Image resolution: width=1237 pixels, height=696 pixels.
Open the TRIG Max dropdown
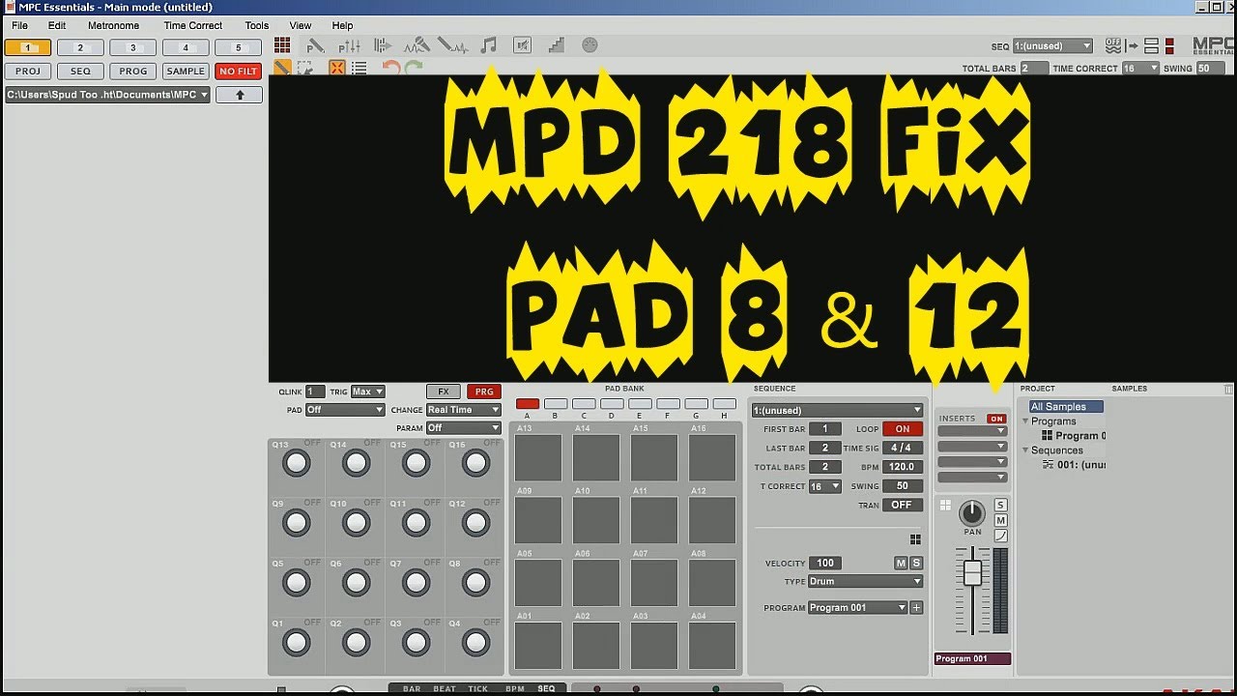coord(368,391)
